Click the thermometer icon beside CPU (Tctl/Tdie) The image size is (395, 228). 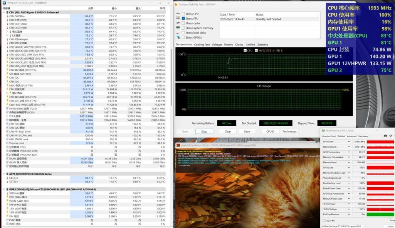(7, 16)
